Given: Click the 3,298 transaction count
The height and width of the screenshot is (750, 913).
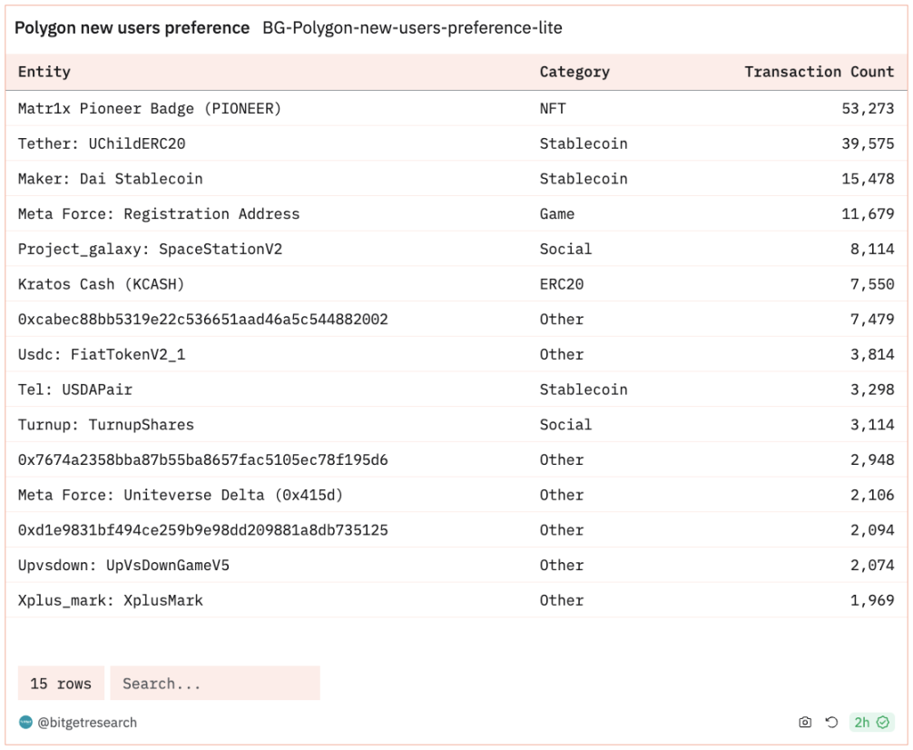Looking at the screenshot, I should click(872, 390).
